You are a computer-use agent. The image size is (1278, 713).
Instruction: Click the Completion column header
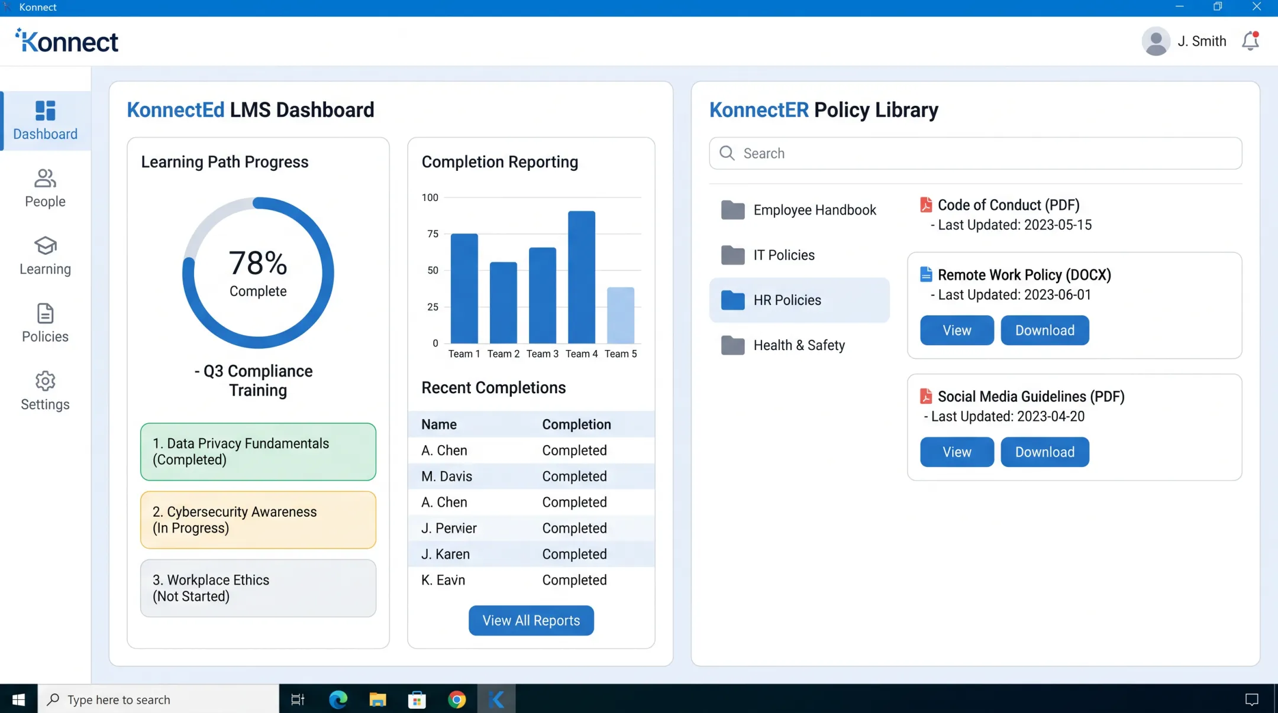pos(576,424)
